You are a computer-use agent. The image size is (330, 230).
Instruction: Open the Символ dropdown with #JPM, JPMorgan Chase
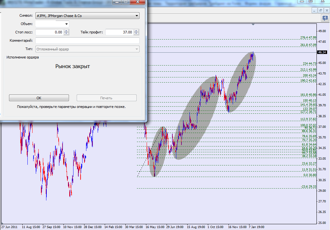[87, 16]
